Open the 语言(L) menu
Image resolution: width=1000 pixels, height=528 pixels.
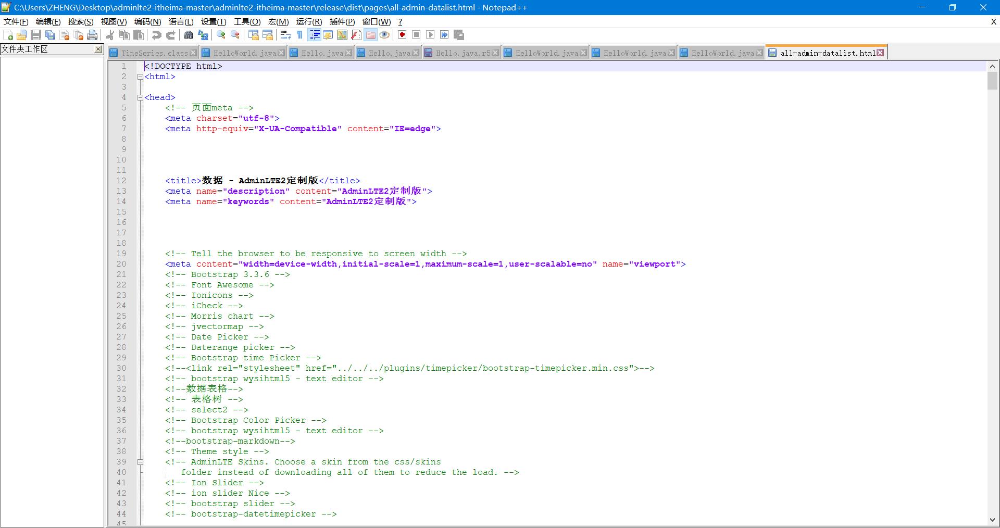click(x=181, y=22)
